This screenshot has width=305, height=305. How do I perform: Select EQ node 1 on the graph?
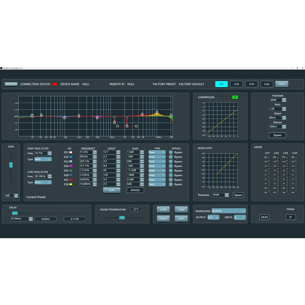pyautogui.click(x=41, y=115)
